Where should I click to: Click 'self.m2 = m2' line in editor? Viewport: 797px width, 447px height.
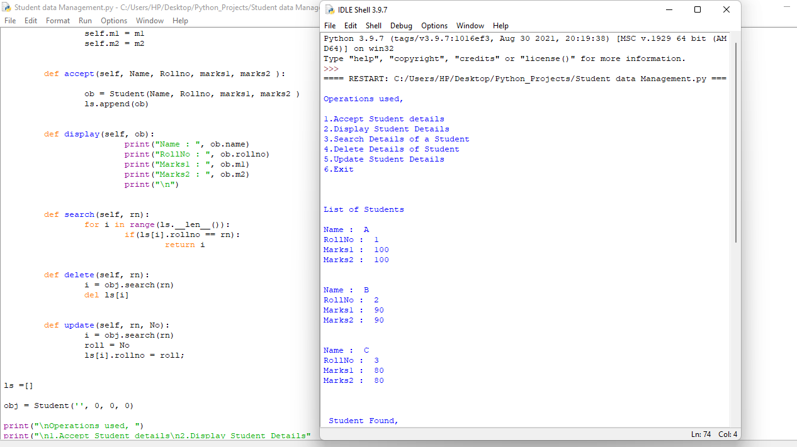coord(115,43)
